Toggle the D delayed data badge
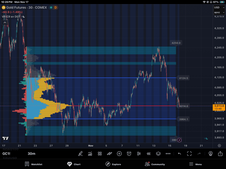The image size is (226, 169). pyautogui.click(x=55, y=8)
